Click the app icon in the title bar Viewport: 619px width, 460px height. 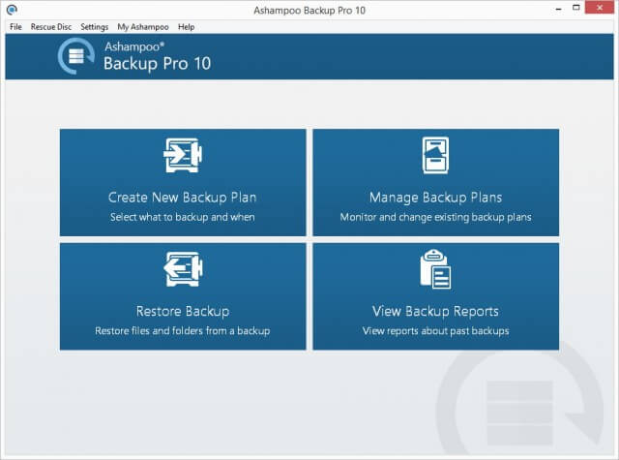pyautogui.click(x=12, y=9)
